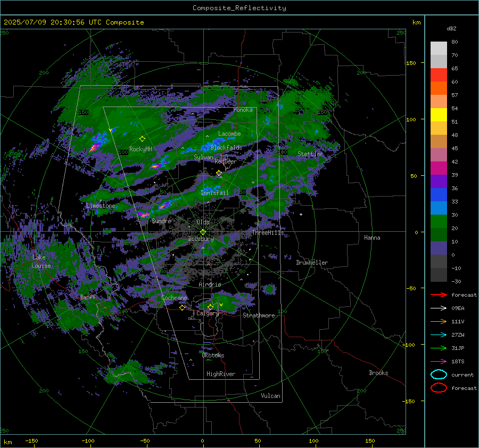
Task: Click the Strathmore city label
Action: click(259, 315)
